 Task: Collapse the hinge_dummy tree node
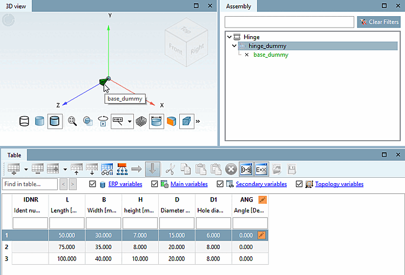tap(234, 46)
